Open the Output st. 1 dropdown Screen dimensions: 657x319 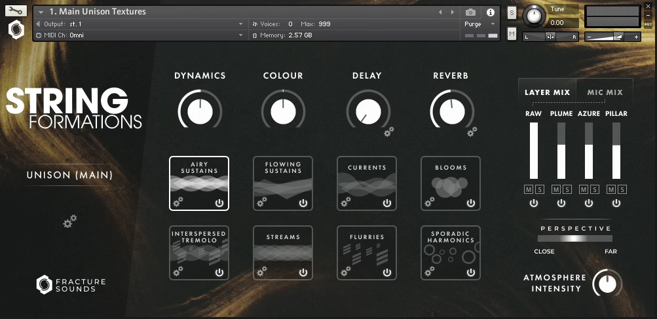pyautogui.click(x=140, y=24)
